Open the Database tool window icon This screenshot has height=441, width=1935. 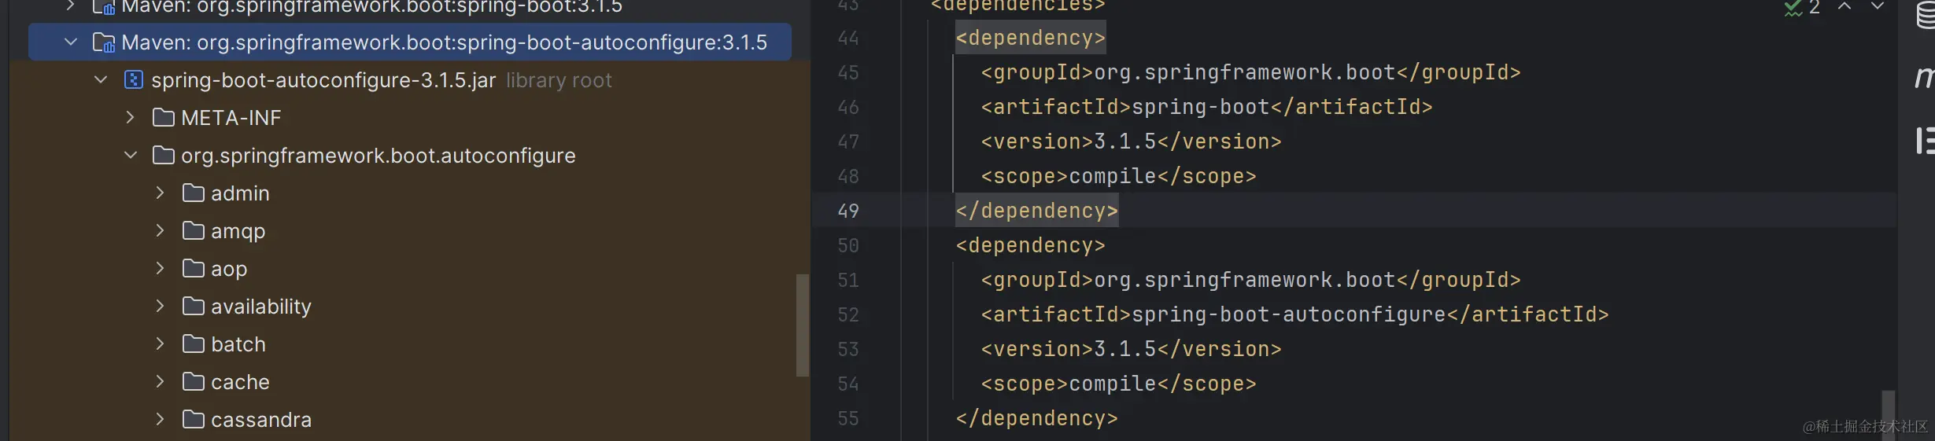pos(1926,14)
